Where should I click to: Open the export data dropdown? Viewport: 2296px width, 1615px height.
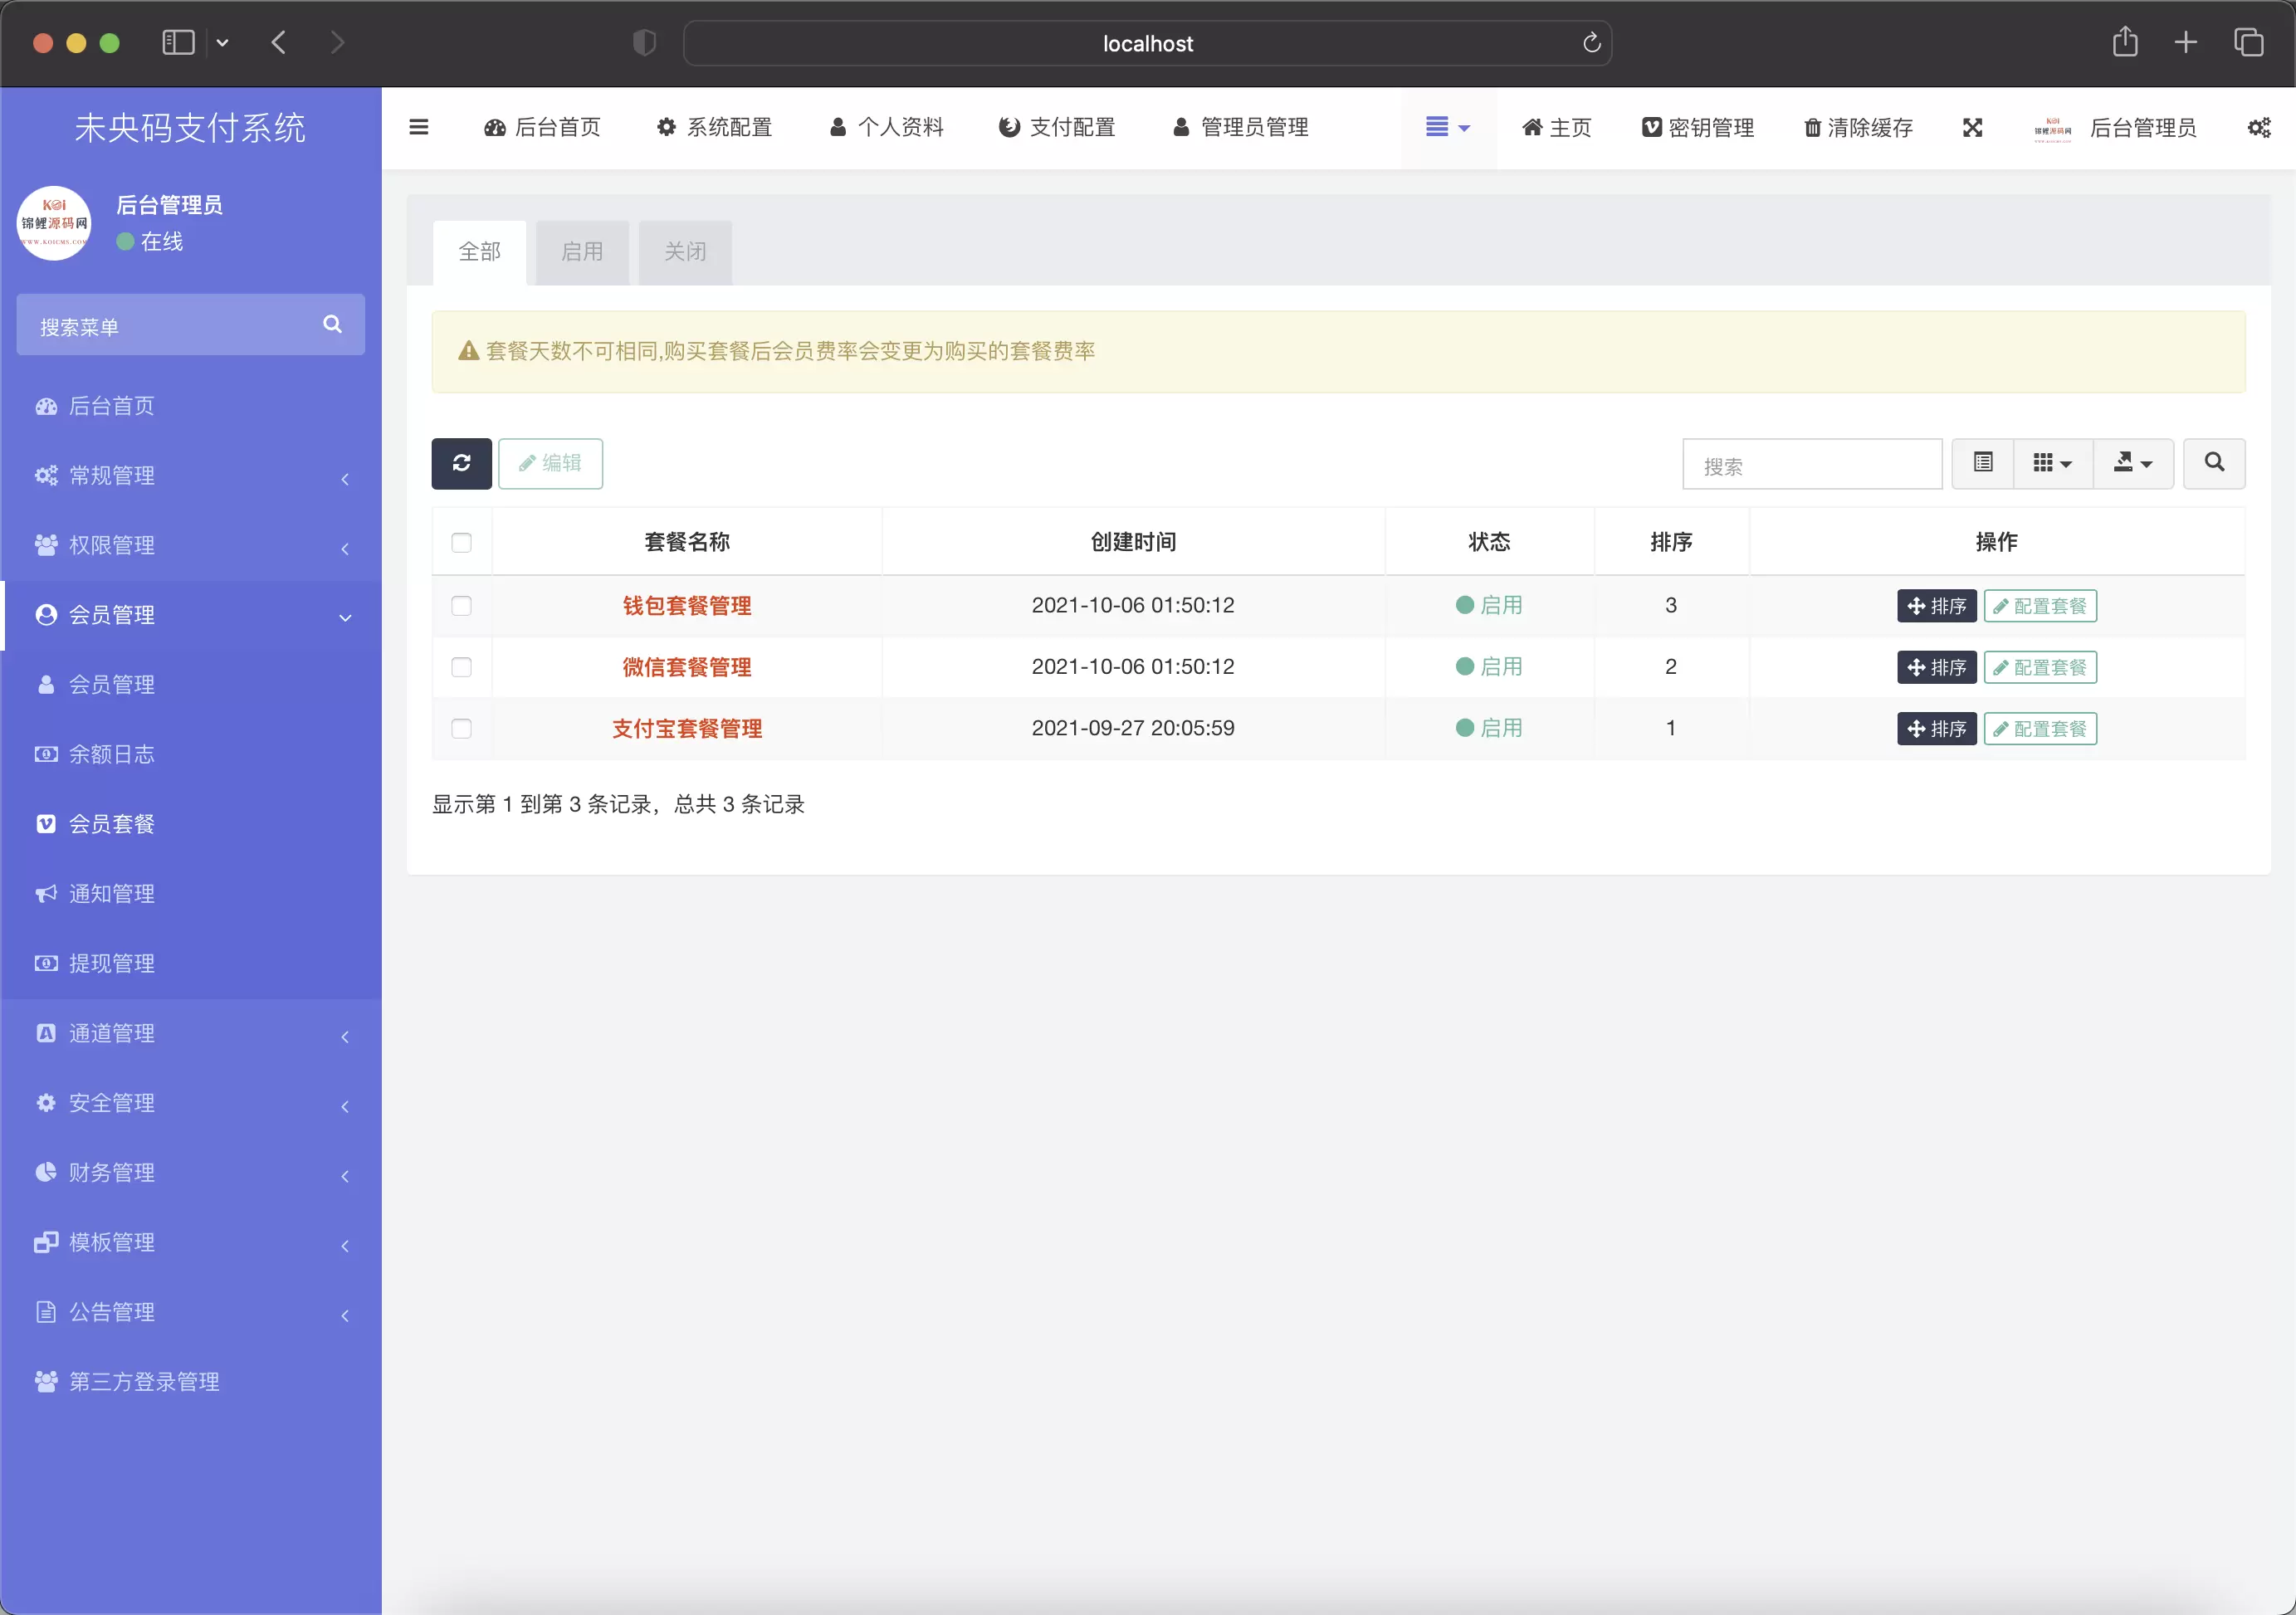pos(2133,463)
